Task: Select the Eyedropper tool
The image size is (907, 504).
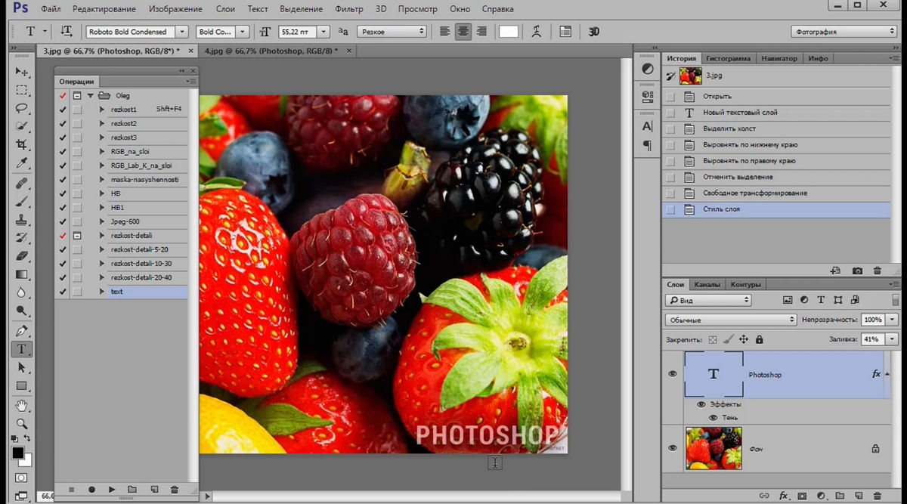Action: [21, 163]
